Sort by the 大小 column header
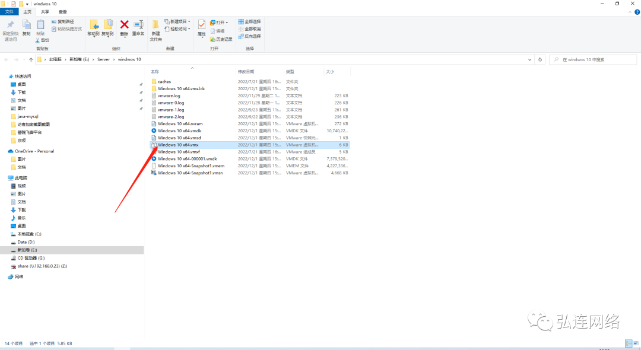The width and height of the screenshot is (641, 350). click(330, 72)
